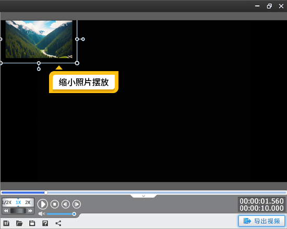Start playback with the play button
The height and width of the screenshot is (229, 287).
(x=43, y=204)
